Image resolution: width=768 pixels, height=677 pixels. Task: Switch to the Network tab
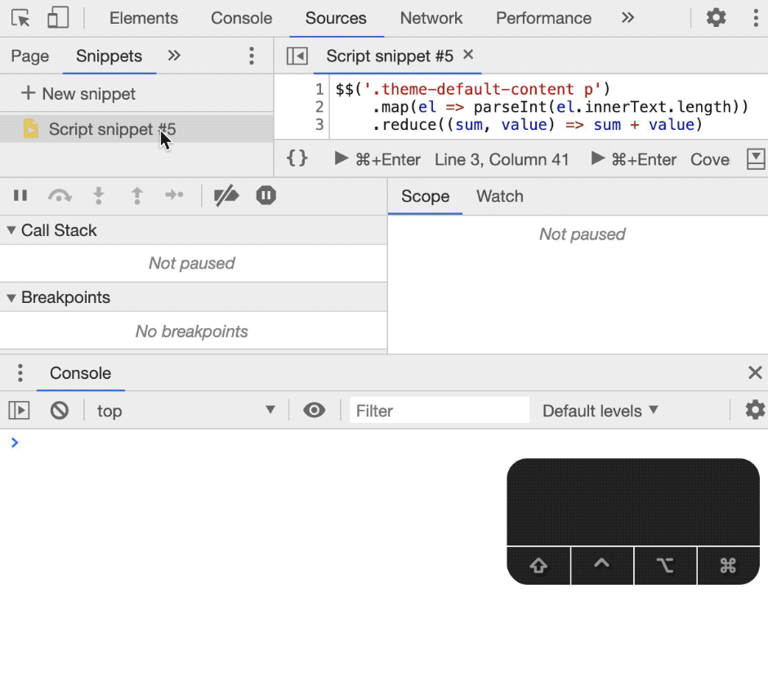[x=431, y=18]
